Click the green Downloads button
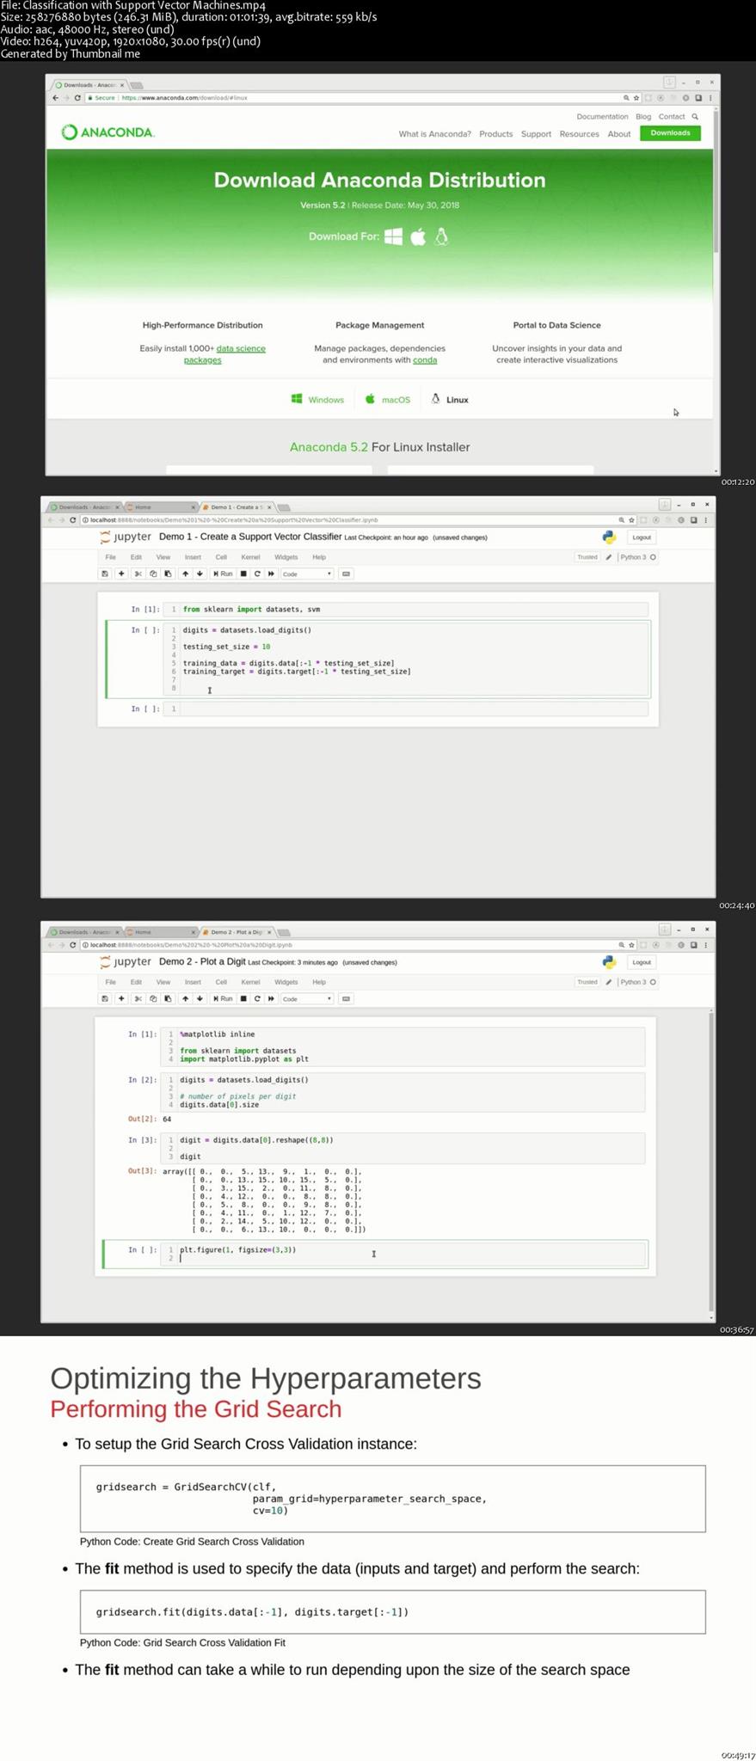This screenshot has width=756, height=1761. (670, 133)
